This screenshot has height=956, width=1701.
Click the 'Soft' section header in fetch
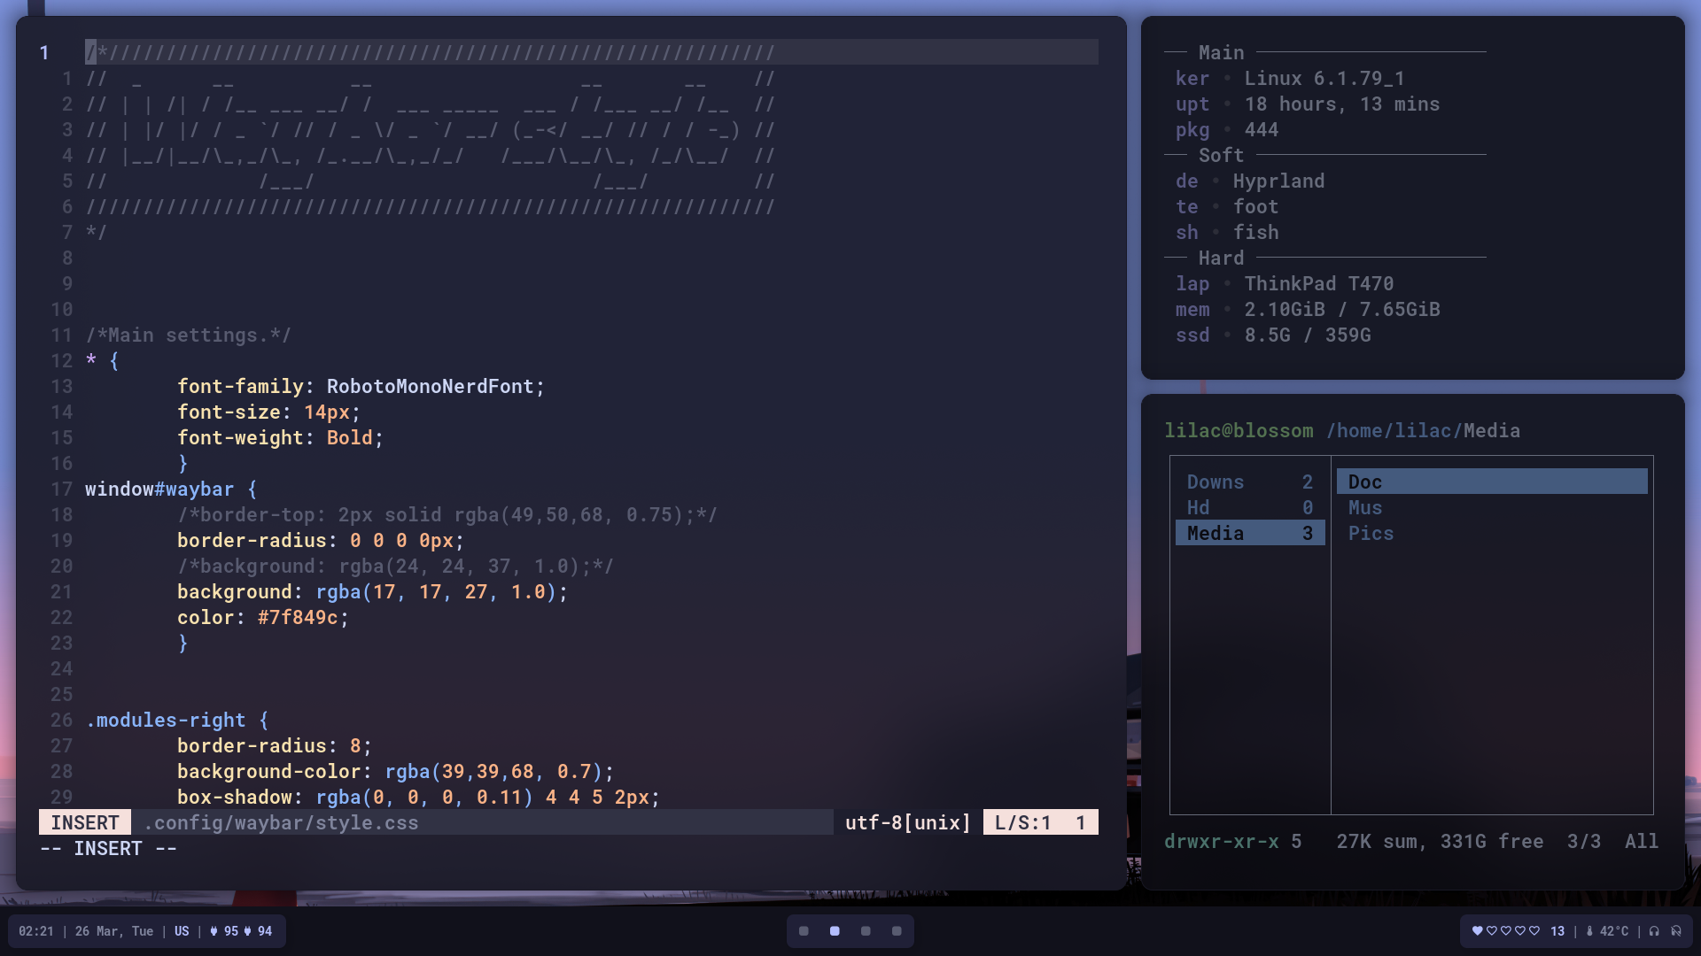[x=1221, y=156]
